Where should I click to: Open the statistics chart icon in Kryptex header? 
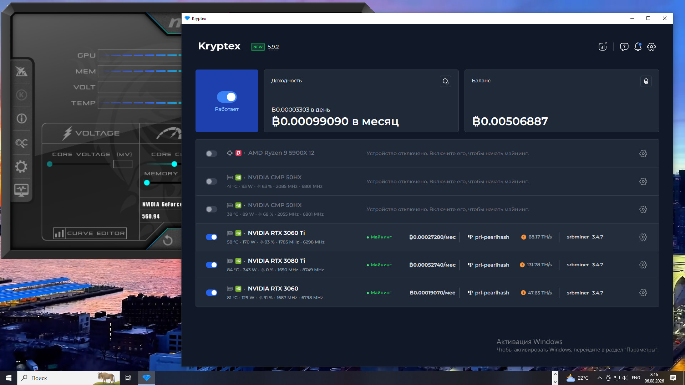(x=603, y=47)
